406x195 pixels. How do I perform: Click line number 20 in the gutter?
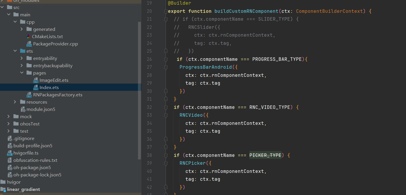149,11
